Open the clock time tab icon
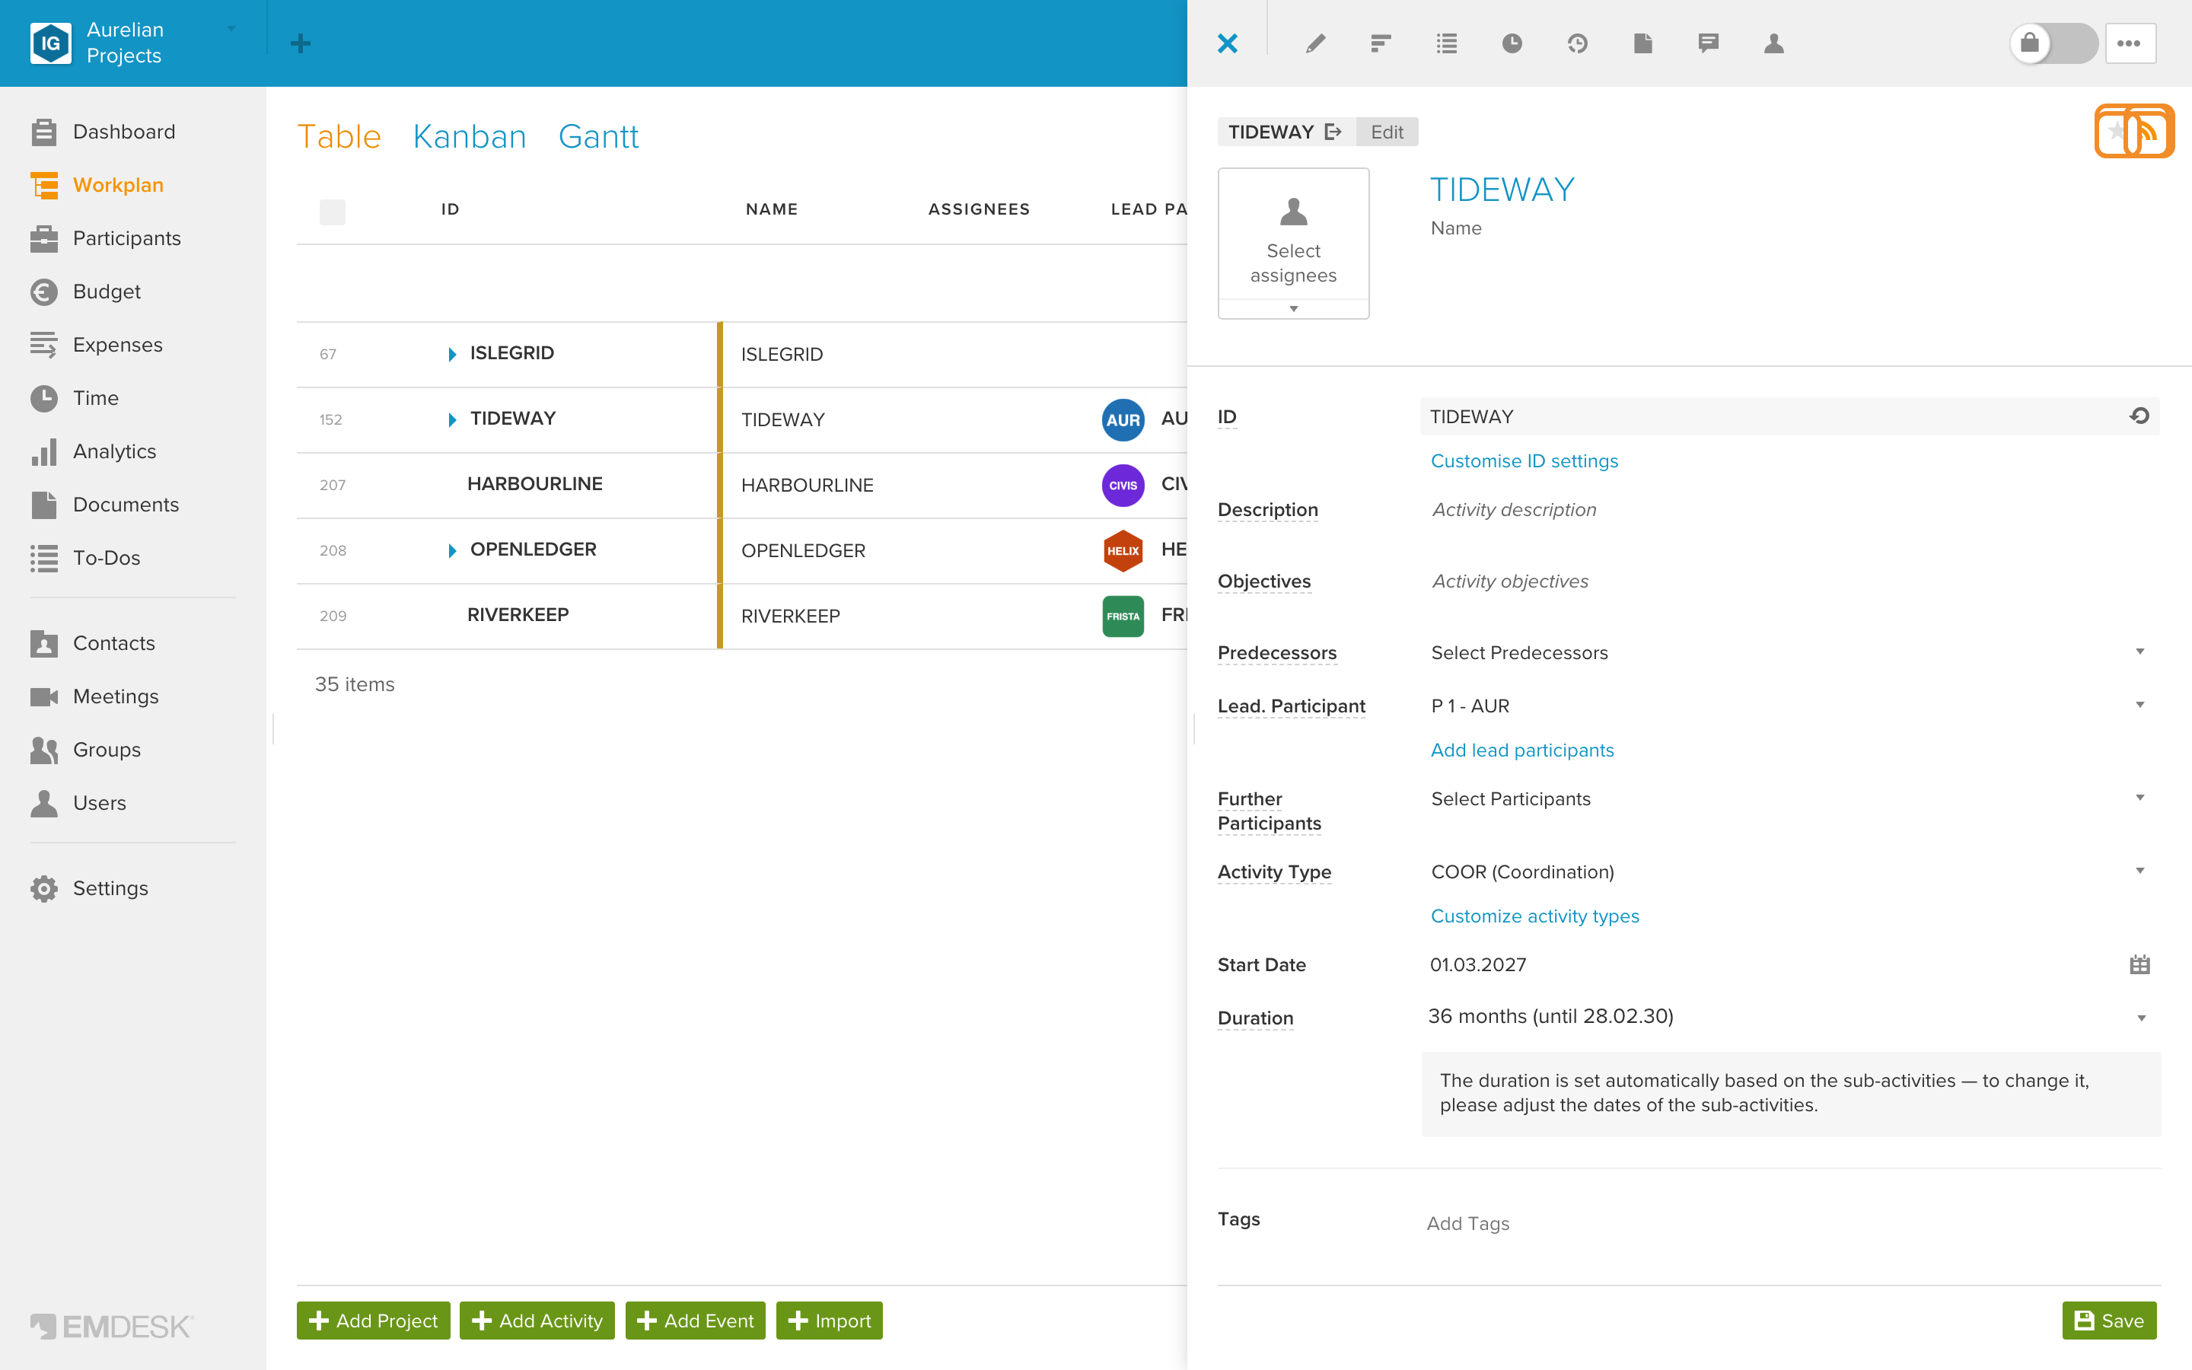Image resolution: width=2192 pixels, height=1370 pixels. 1512,43
